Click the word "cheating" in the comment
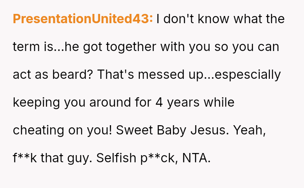Screen dimensions: 304x188 38,130
